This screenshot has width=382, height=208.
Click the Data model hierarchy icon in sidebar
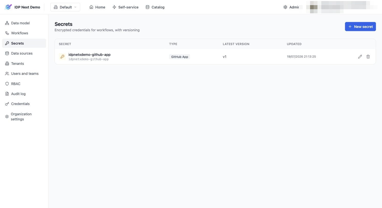[x=7, y=23]
